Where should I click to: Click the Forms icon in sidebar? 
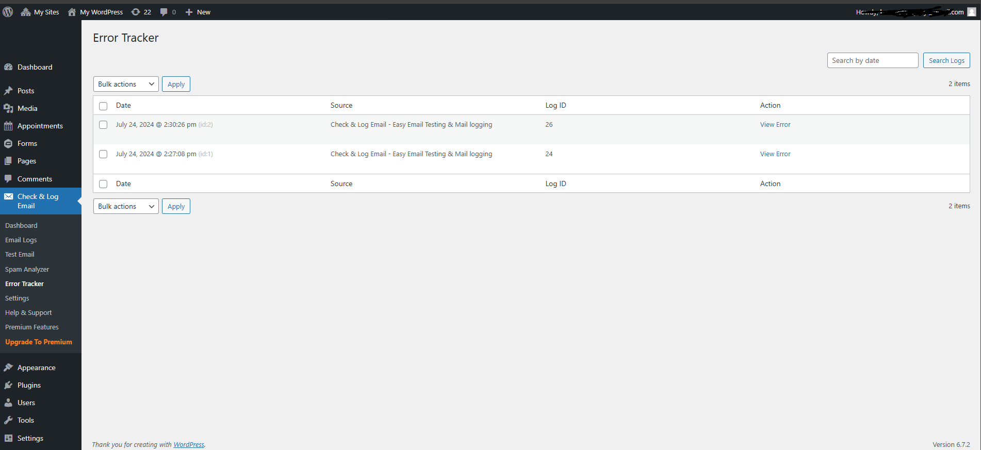8,143
